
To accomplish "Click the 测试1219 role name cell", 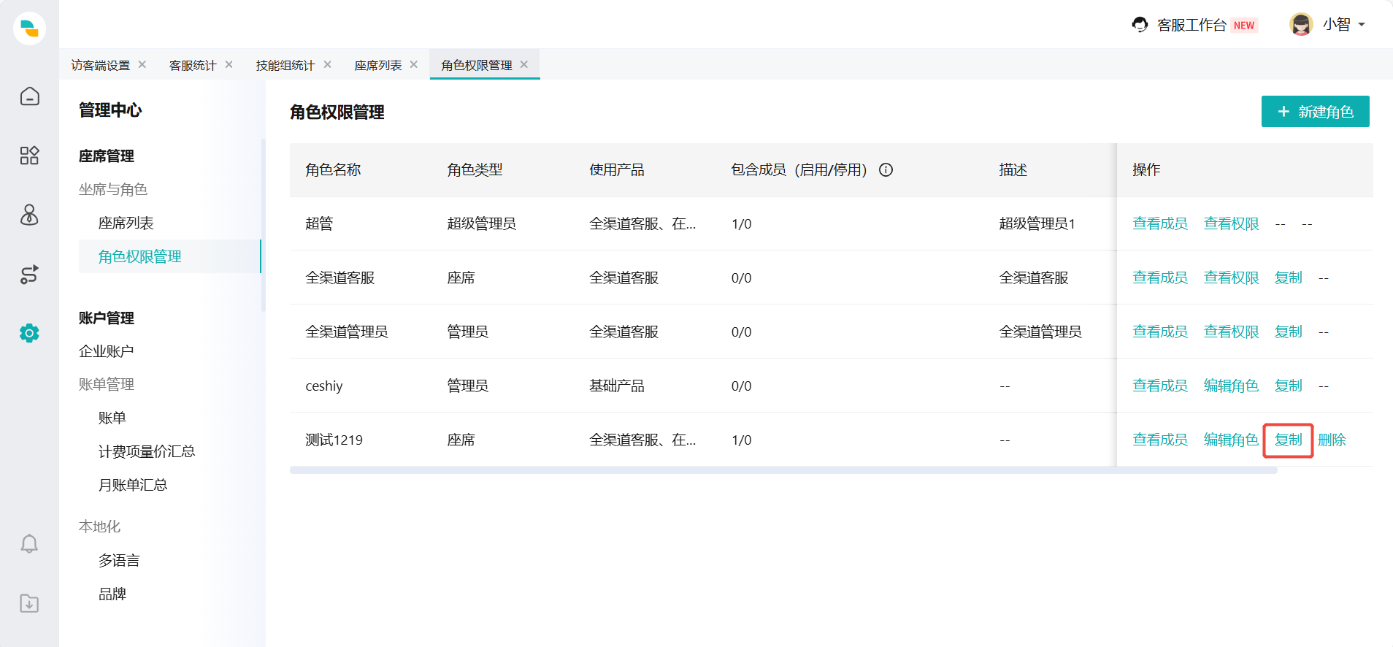I will [334, 440].
